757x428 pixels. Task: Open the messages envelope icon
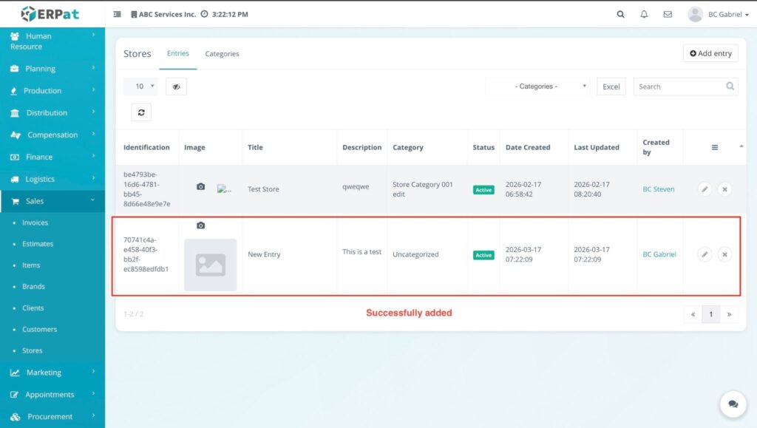668,14
